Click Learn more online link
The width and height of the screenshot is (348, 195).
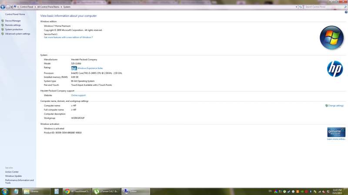point(336,139)
